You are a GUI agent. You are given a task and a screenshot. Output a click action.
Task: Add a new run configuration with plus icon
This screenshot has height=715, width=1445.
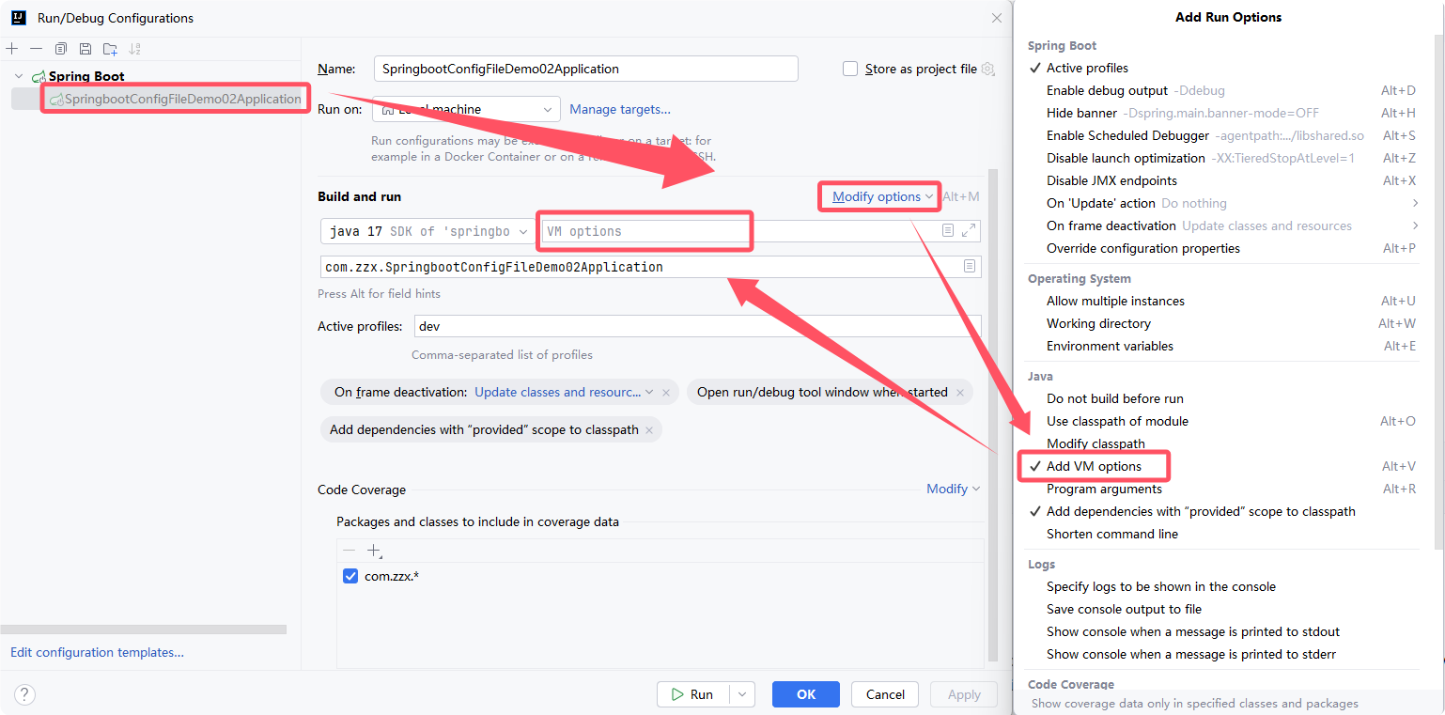tap(12, 48)
